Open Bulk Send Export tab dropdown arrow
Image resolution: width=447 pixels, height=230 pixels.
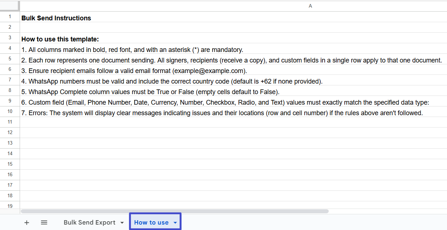[x=122, y=223]
